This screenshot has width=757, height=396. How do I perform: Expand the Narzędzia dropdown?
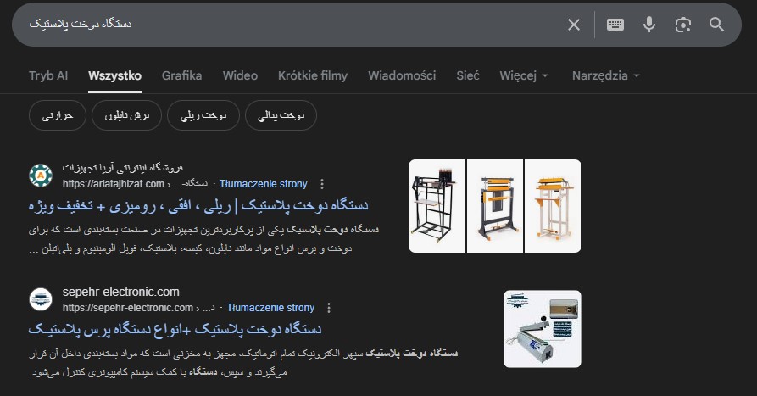605,75
